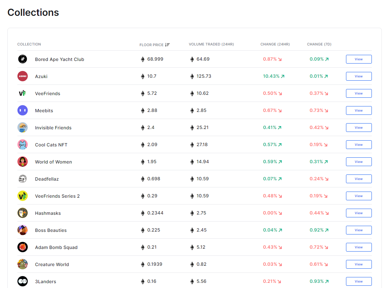This screenshot has width=387, height=288.
Task: View the Azuki collection
Action: coord(359,76)
